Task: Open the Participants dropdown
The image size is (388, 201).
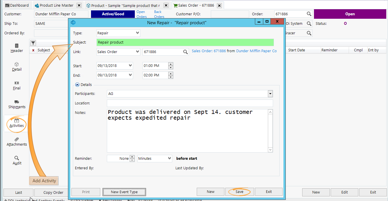Action: coord(270,93)
